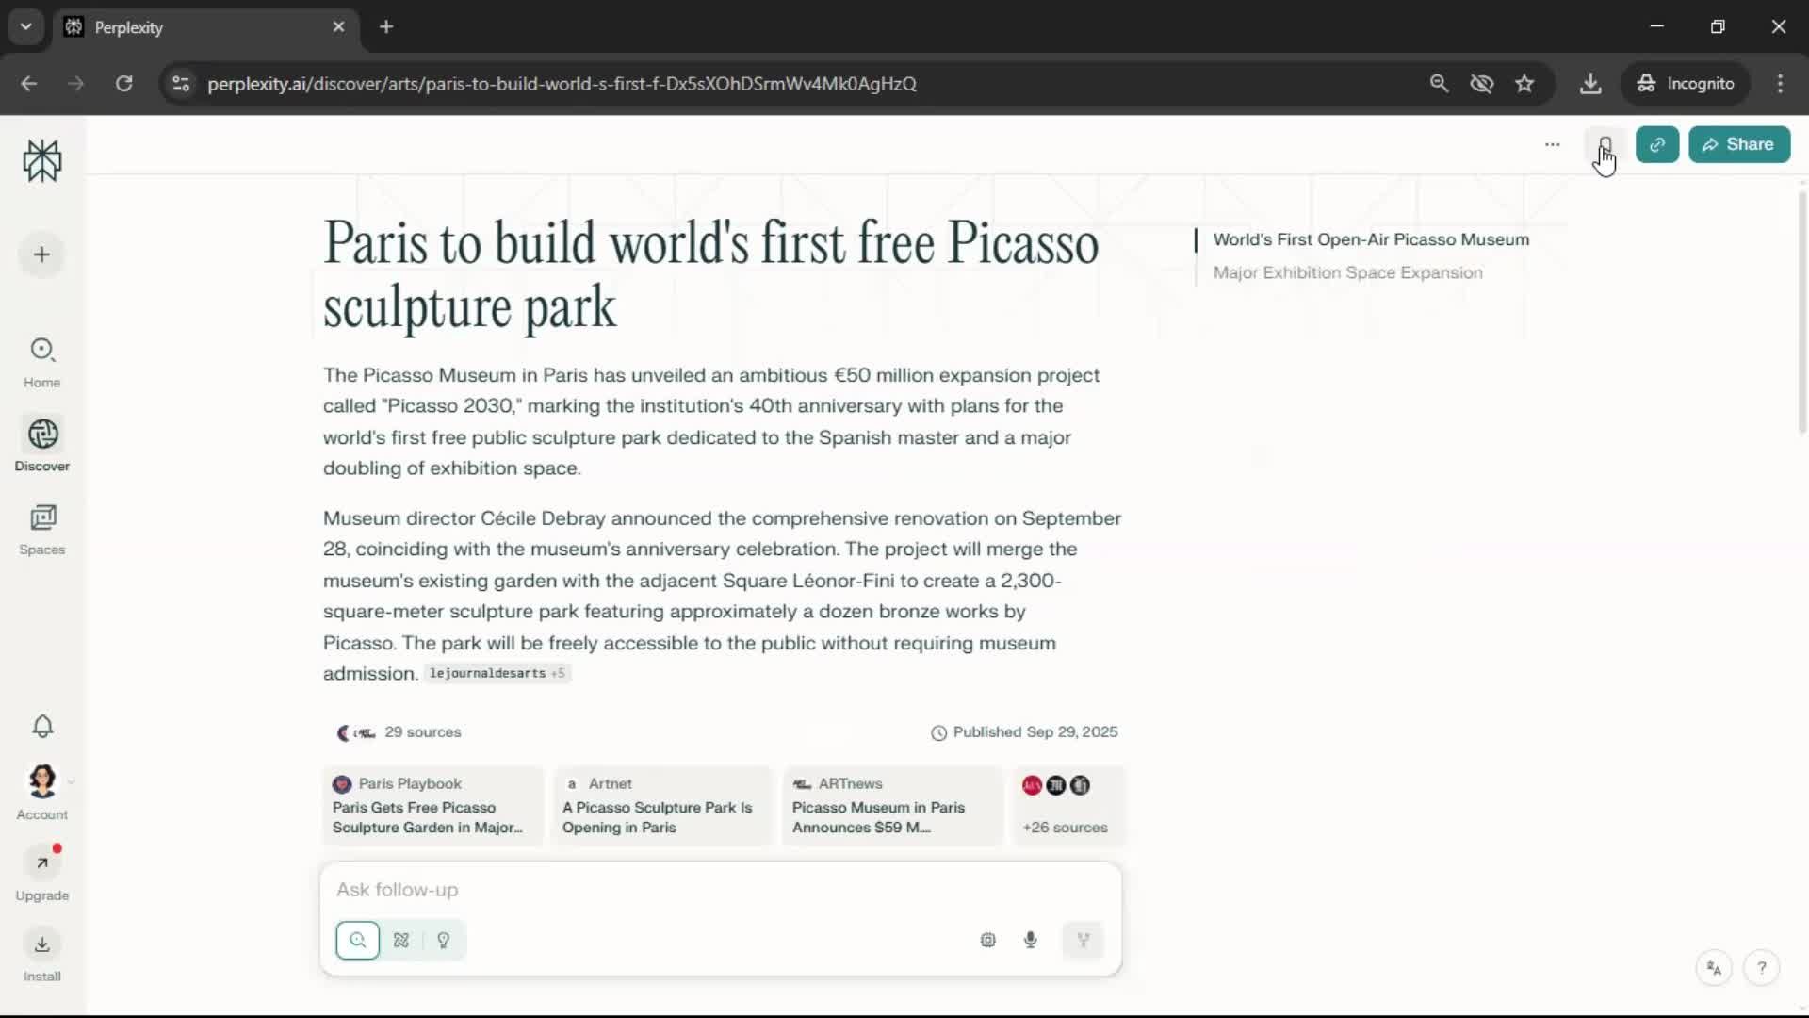Click the Share button
The height and width of the screenshot is (1018, 1809).
(1739, 144)
